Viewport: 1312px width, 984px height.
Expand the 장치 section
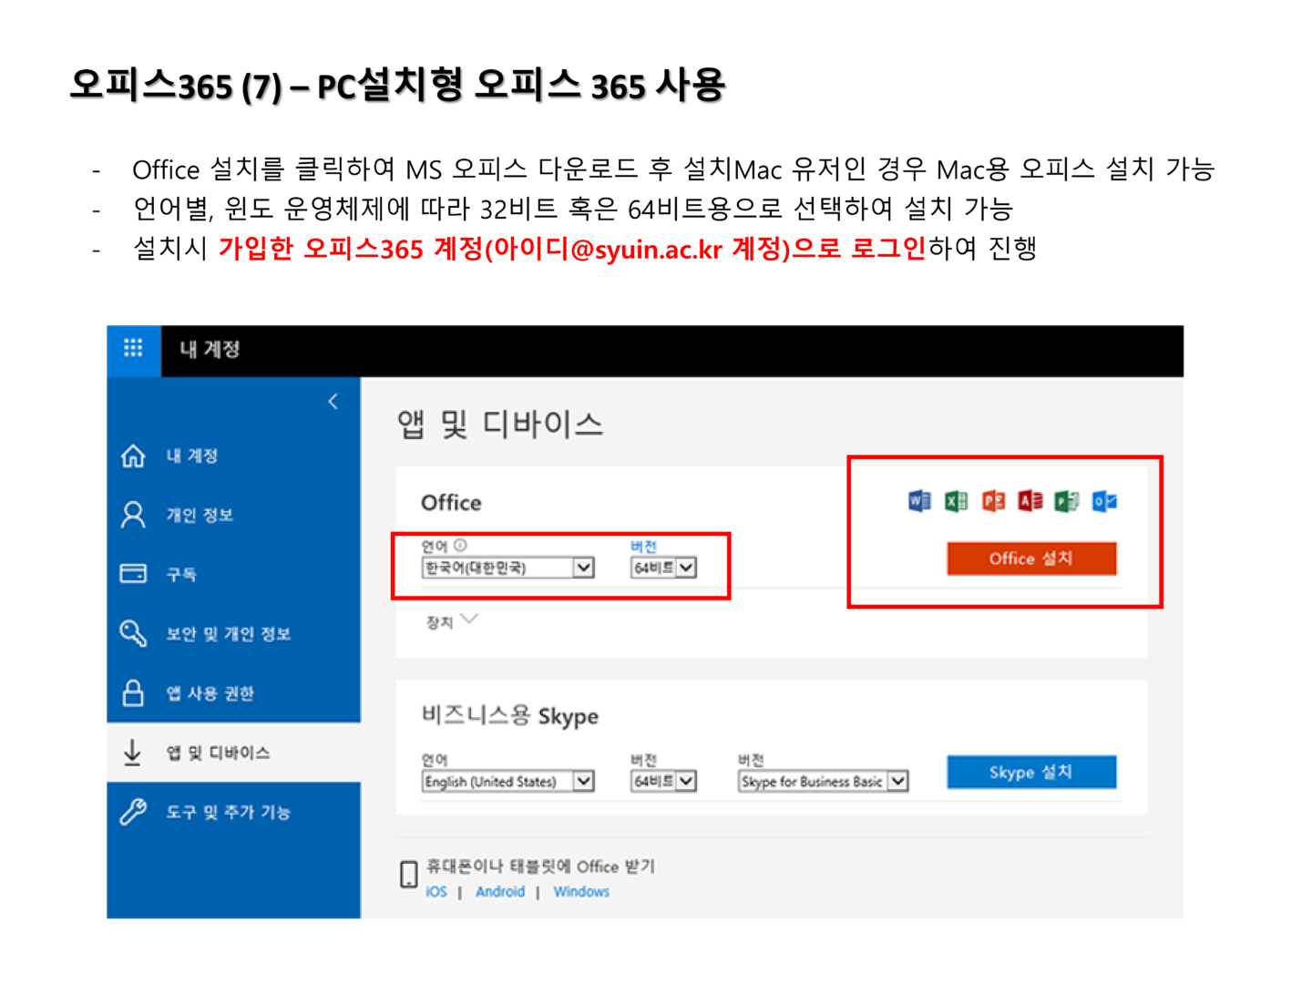coord(452,621)
